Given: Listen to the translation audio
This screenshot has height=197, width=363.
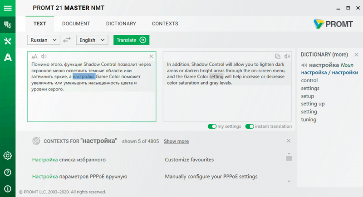Looking at the screenshot, I should tap(287, 56).
